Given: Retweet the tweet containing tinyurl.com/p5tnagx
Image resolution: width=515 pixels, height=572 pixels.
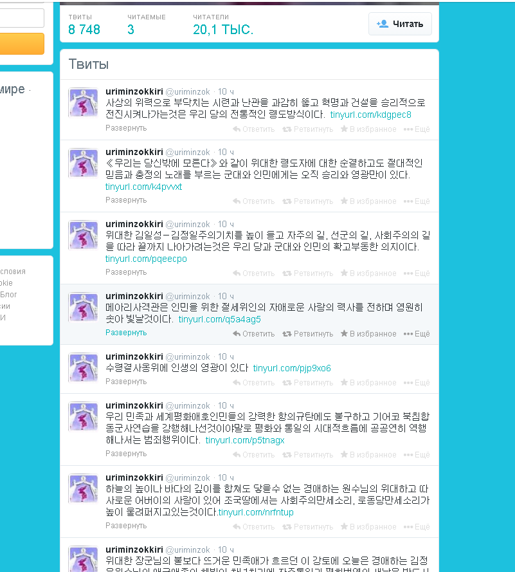Looking at the screenshot, I should click(308, 455).
